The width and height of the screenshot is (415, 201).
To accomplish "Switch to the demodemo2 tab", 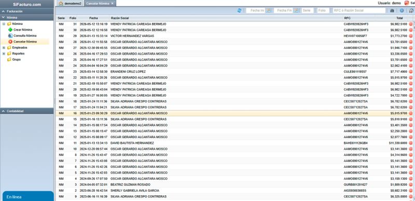I will pos(70,4).
